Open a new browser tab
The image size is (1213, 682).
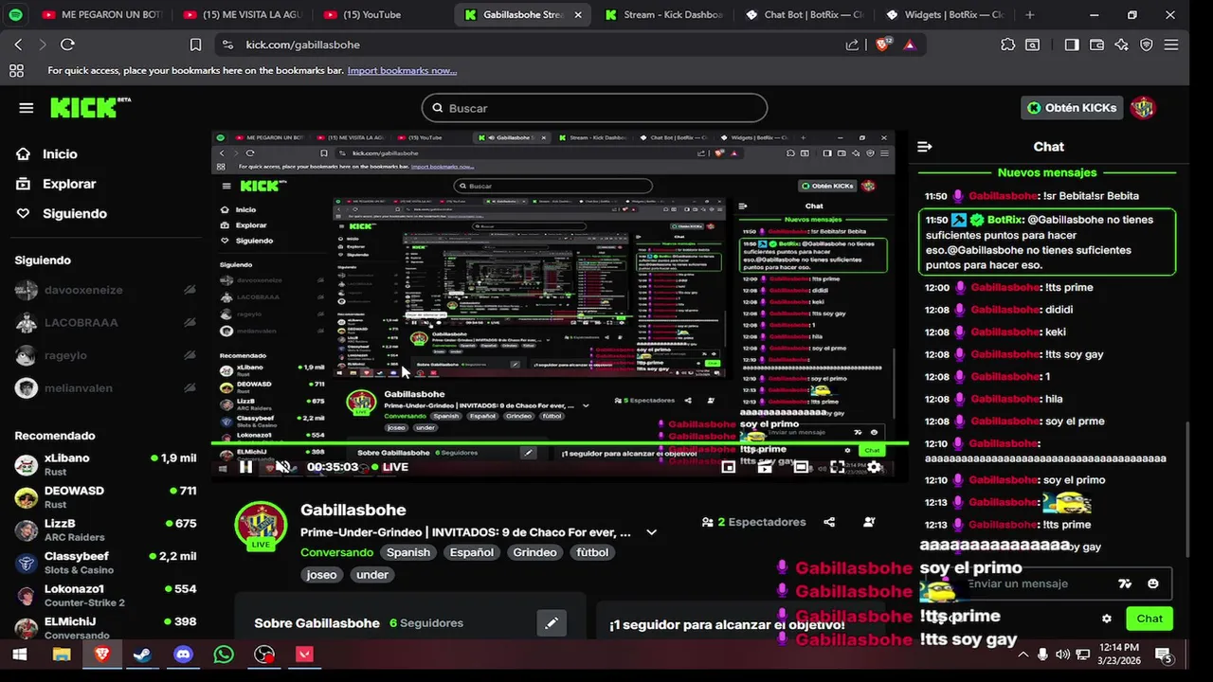pyautogui.click(x=1030, y=15)
